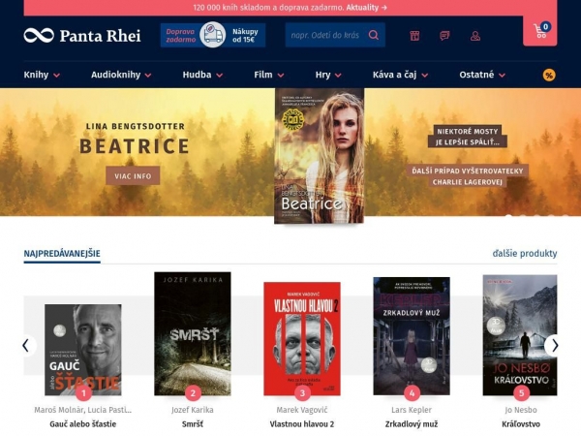Screen dimensions: 581x436
Task: Open the bookstores locator icon
Action: tap(414, 36)
